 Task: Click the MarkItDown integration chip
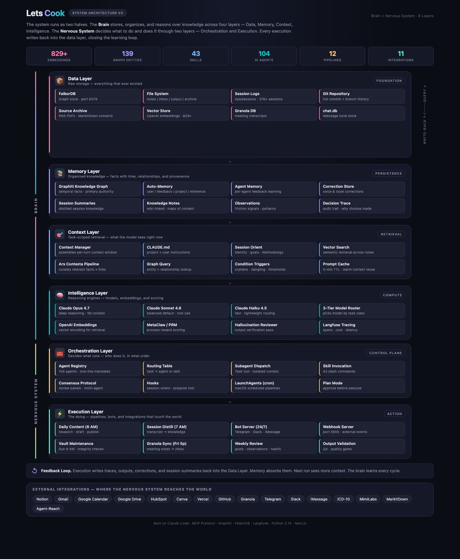point(397,499)
